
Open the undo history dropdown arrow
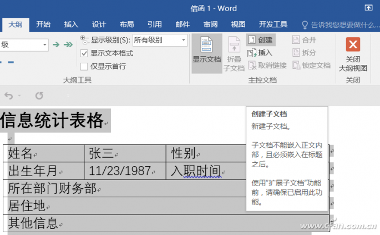pos(19,96)
